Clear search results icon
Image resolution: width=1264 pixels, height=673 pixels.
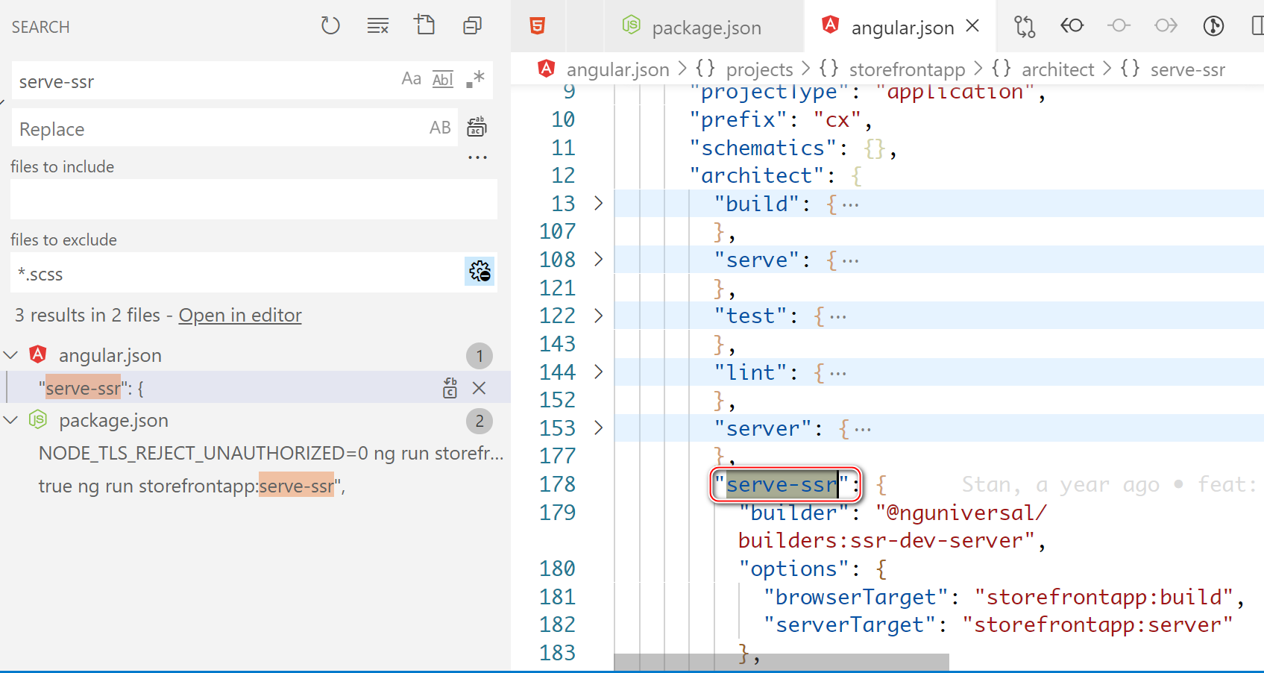[x=378, y=26]
